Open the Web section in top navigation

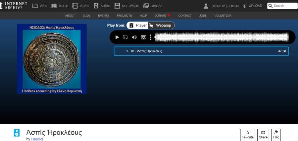(x=39, y=6)
